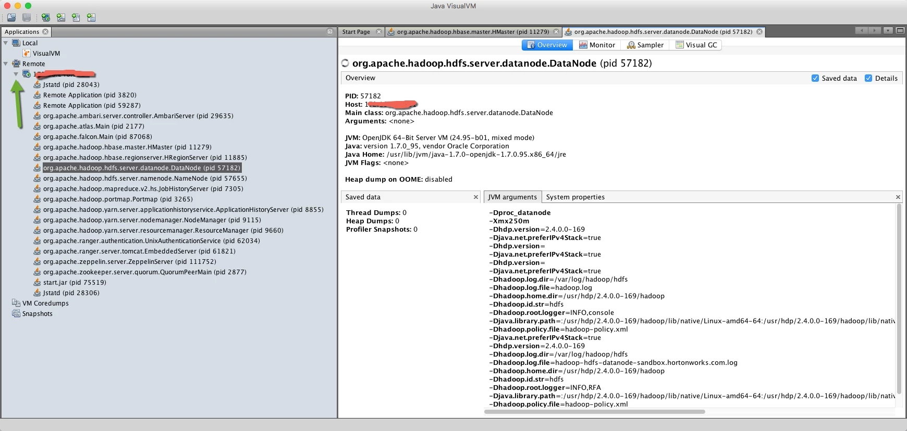Click the Add JFR Snapshot toolbar icon

tap(91, 18)
